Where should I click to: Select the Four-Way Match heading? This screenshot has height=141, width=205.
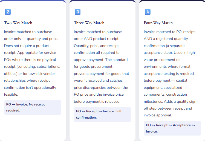158,23
